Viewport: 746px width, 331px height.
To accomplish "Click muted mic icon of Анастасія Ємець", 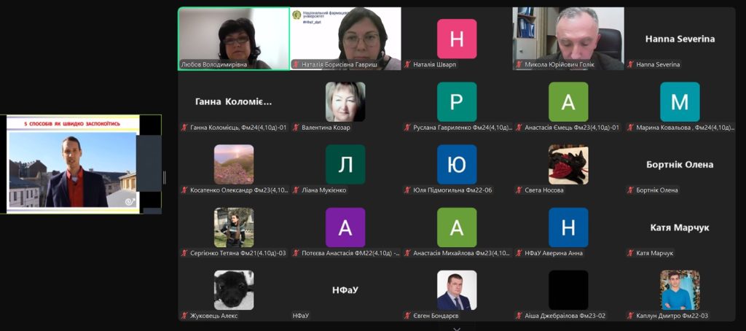I will click(x=519, y=127).
